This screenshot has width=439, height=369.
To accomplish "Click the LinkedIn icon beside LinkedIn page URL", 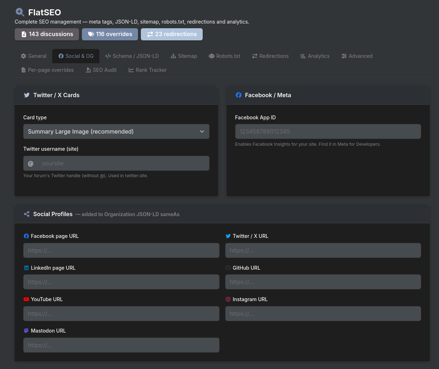I will coord(26,268).
